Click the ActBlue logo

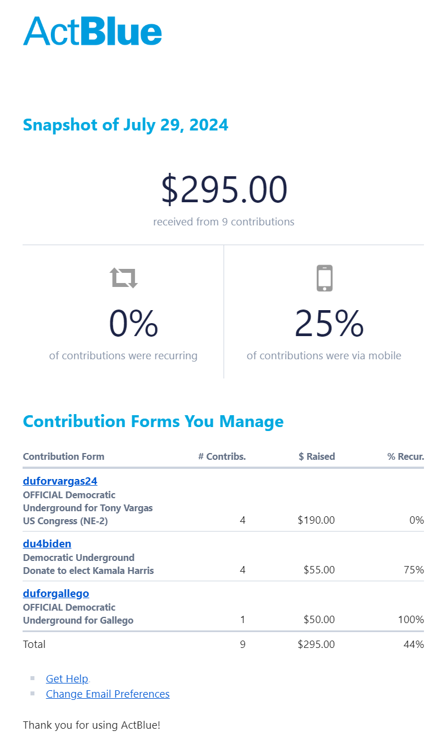[x=93, y=31]
